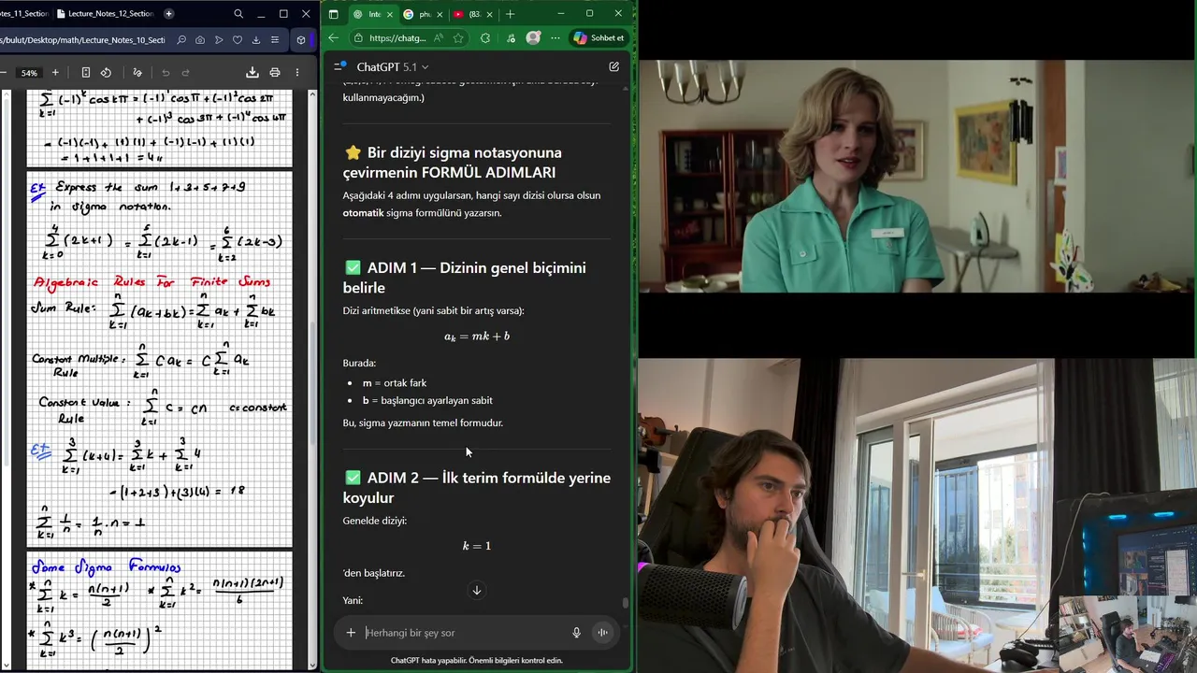
Task: Switch to the YouTube tab
Action: pyautogui.click(x=472, y=14)
